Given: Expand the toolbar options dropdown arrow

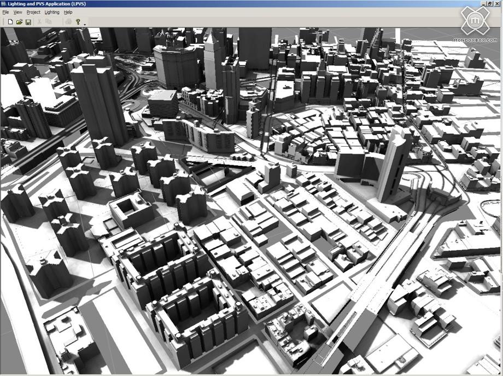Looking at the screenshot, I should pos(85,24).
